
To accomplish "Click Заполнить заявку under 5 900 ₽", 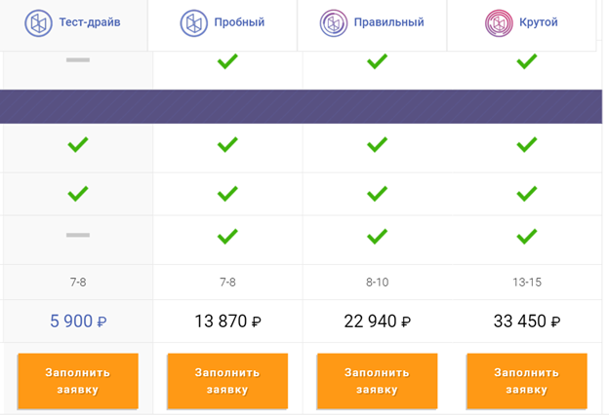I will click(x=78, y=381).
